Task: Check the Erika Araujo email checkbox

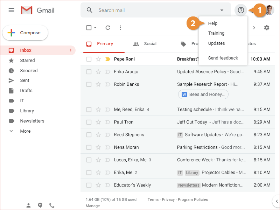Action: pos(89,72)
